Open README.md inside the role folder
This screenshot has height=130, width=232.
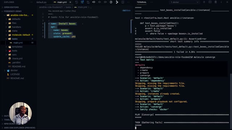click(x=18, y=66)
